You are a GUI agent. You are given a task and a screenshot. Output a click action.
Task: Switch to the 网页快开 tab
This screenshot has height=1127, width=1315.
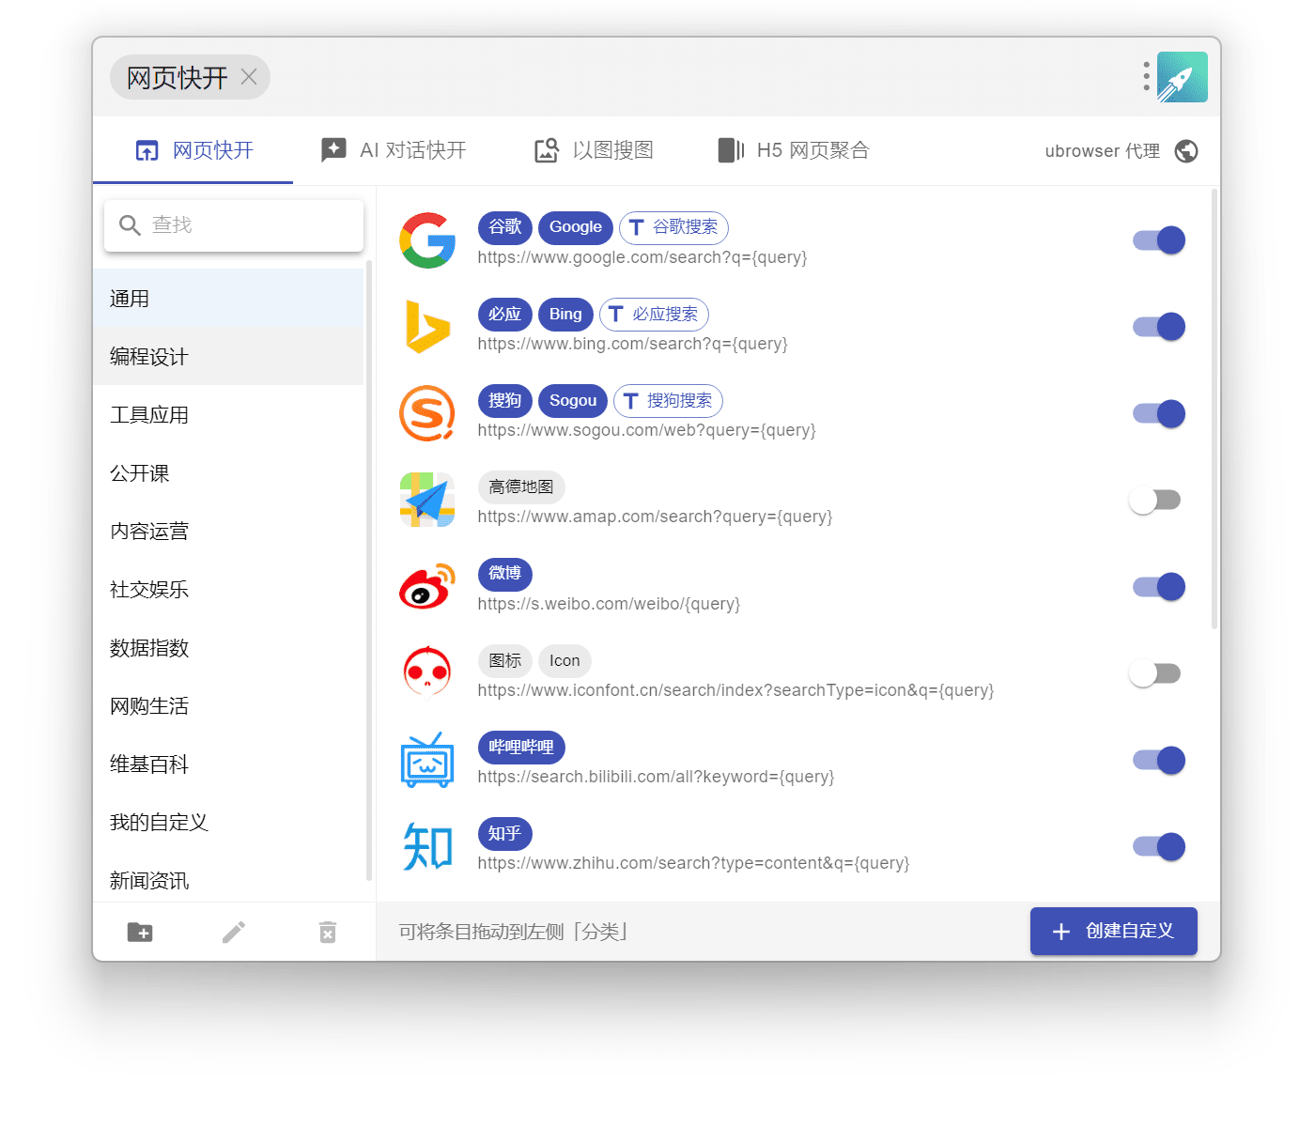193,150
